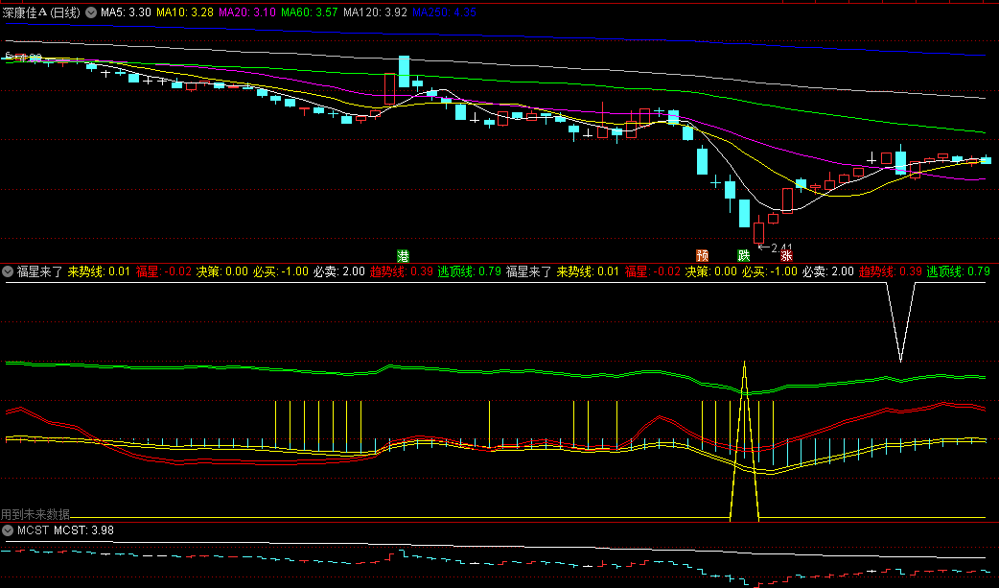
Task: Click the MA5: 3.30 label
Action: click(126, 12)
